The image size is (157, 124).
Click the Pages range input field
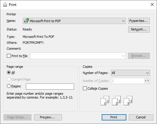click(x=50, y=86)
